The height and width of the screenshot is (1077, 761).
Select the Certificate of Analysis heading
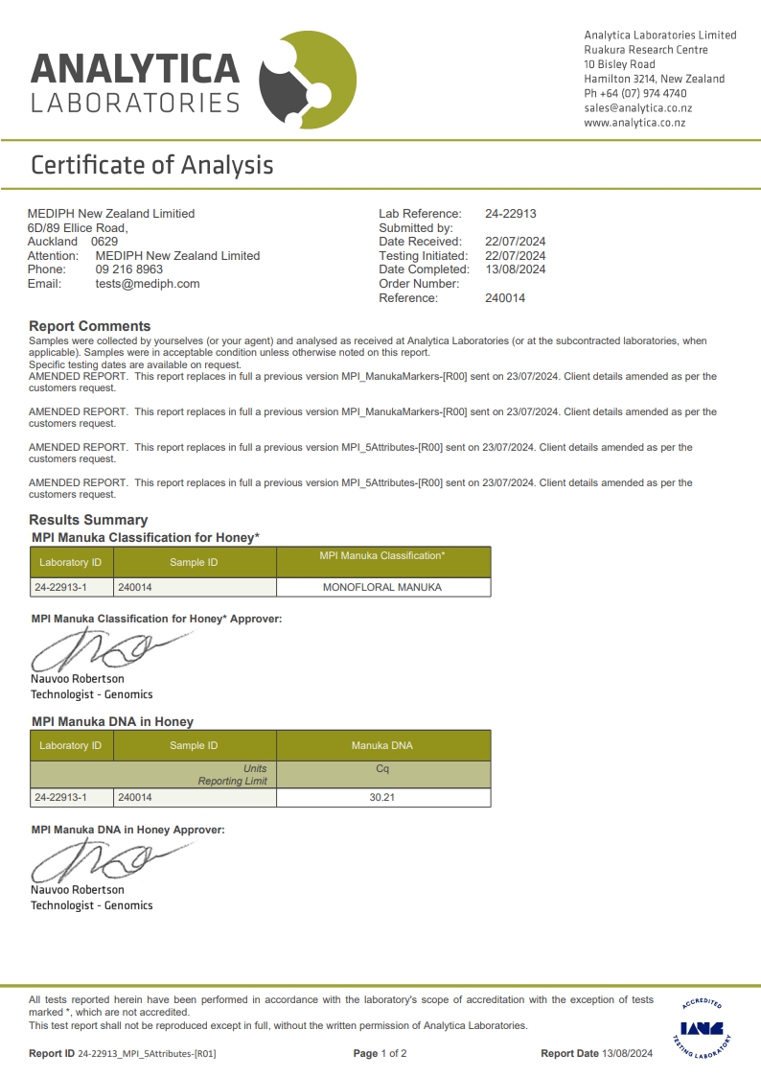[152, 165]
